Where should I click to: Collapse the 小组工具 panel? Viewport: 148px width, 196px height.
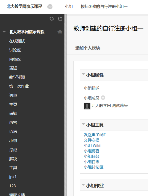[83, 124]
